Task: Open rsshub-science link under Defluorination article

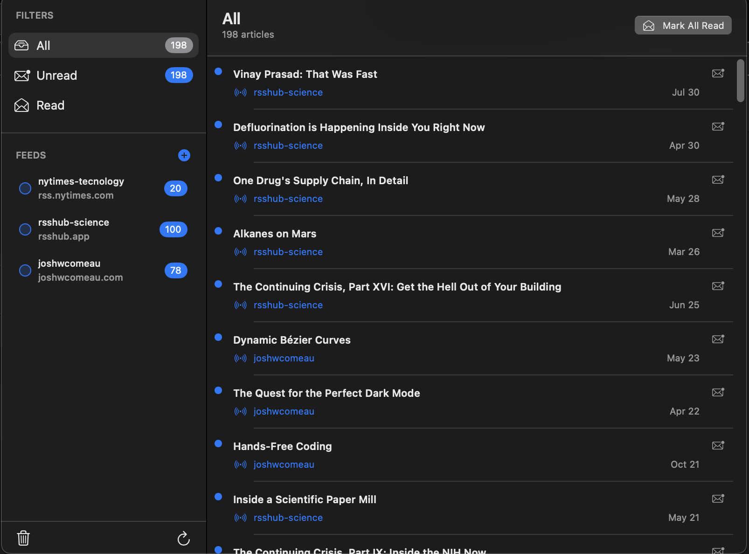Action: [288, 145]
